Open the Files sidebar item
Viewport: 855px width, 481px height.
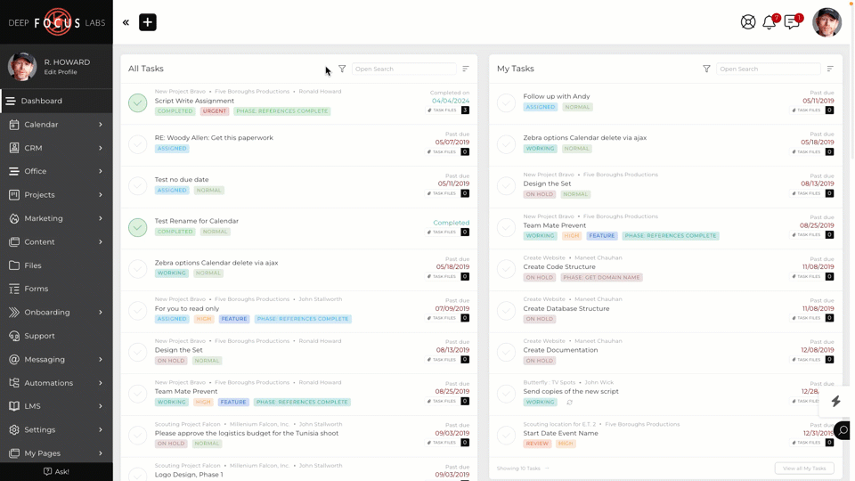(33, 265)
